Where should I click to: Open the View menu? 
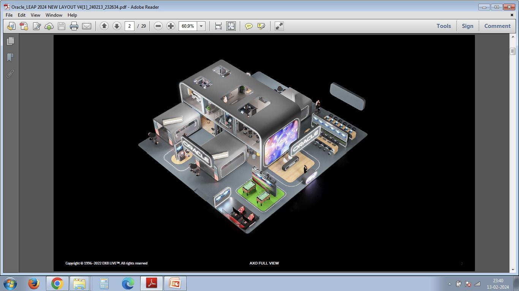click(35, 15)
